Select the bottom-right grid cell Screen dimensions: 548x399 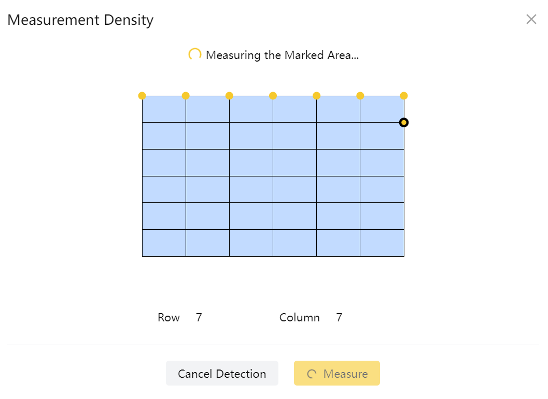point(382,243)
